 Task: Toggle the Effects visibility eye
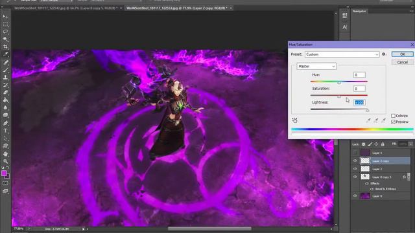pyautogui.click(x=367, y=183)
